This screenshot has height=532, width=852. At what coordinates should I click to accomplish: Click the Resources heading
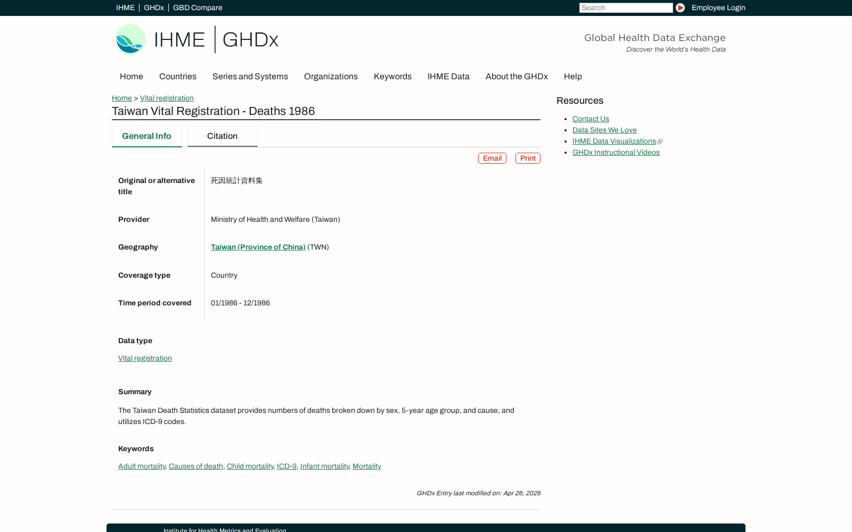pyautogui.click(x=580, y=101)
